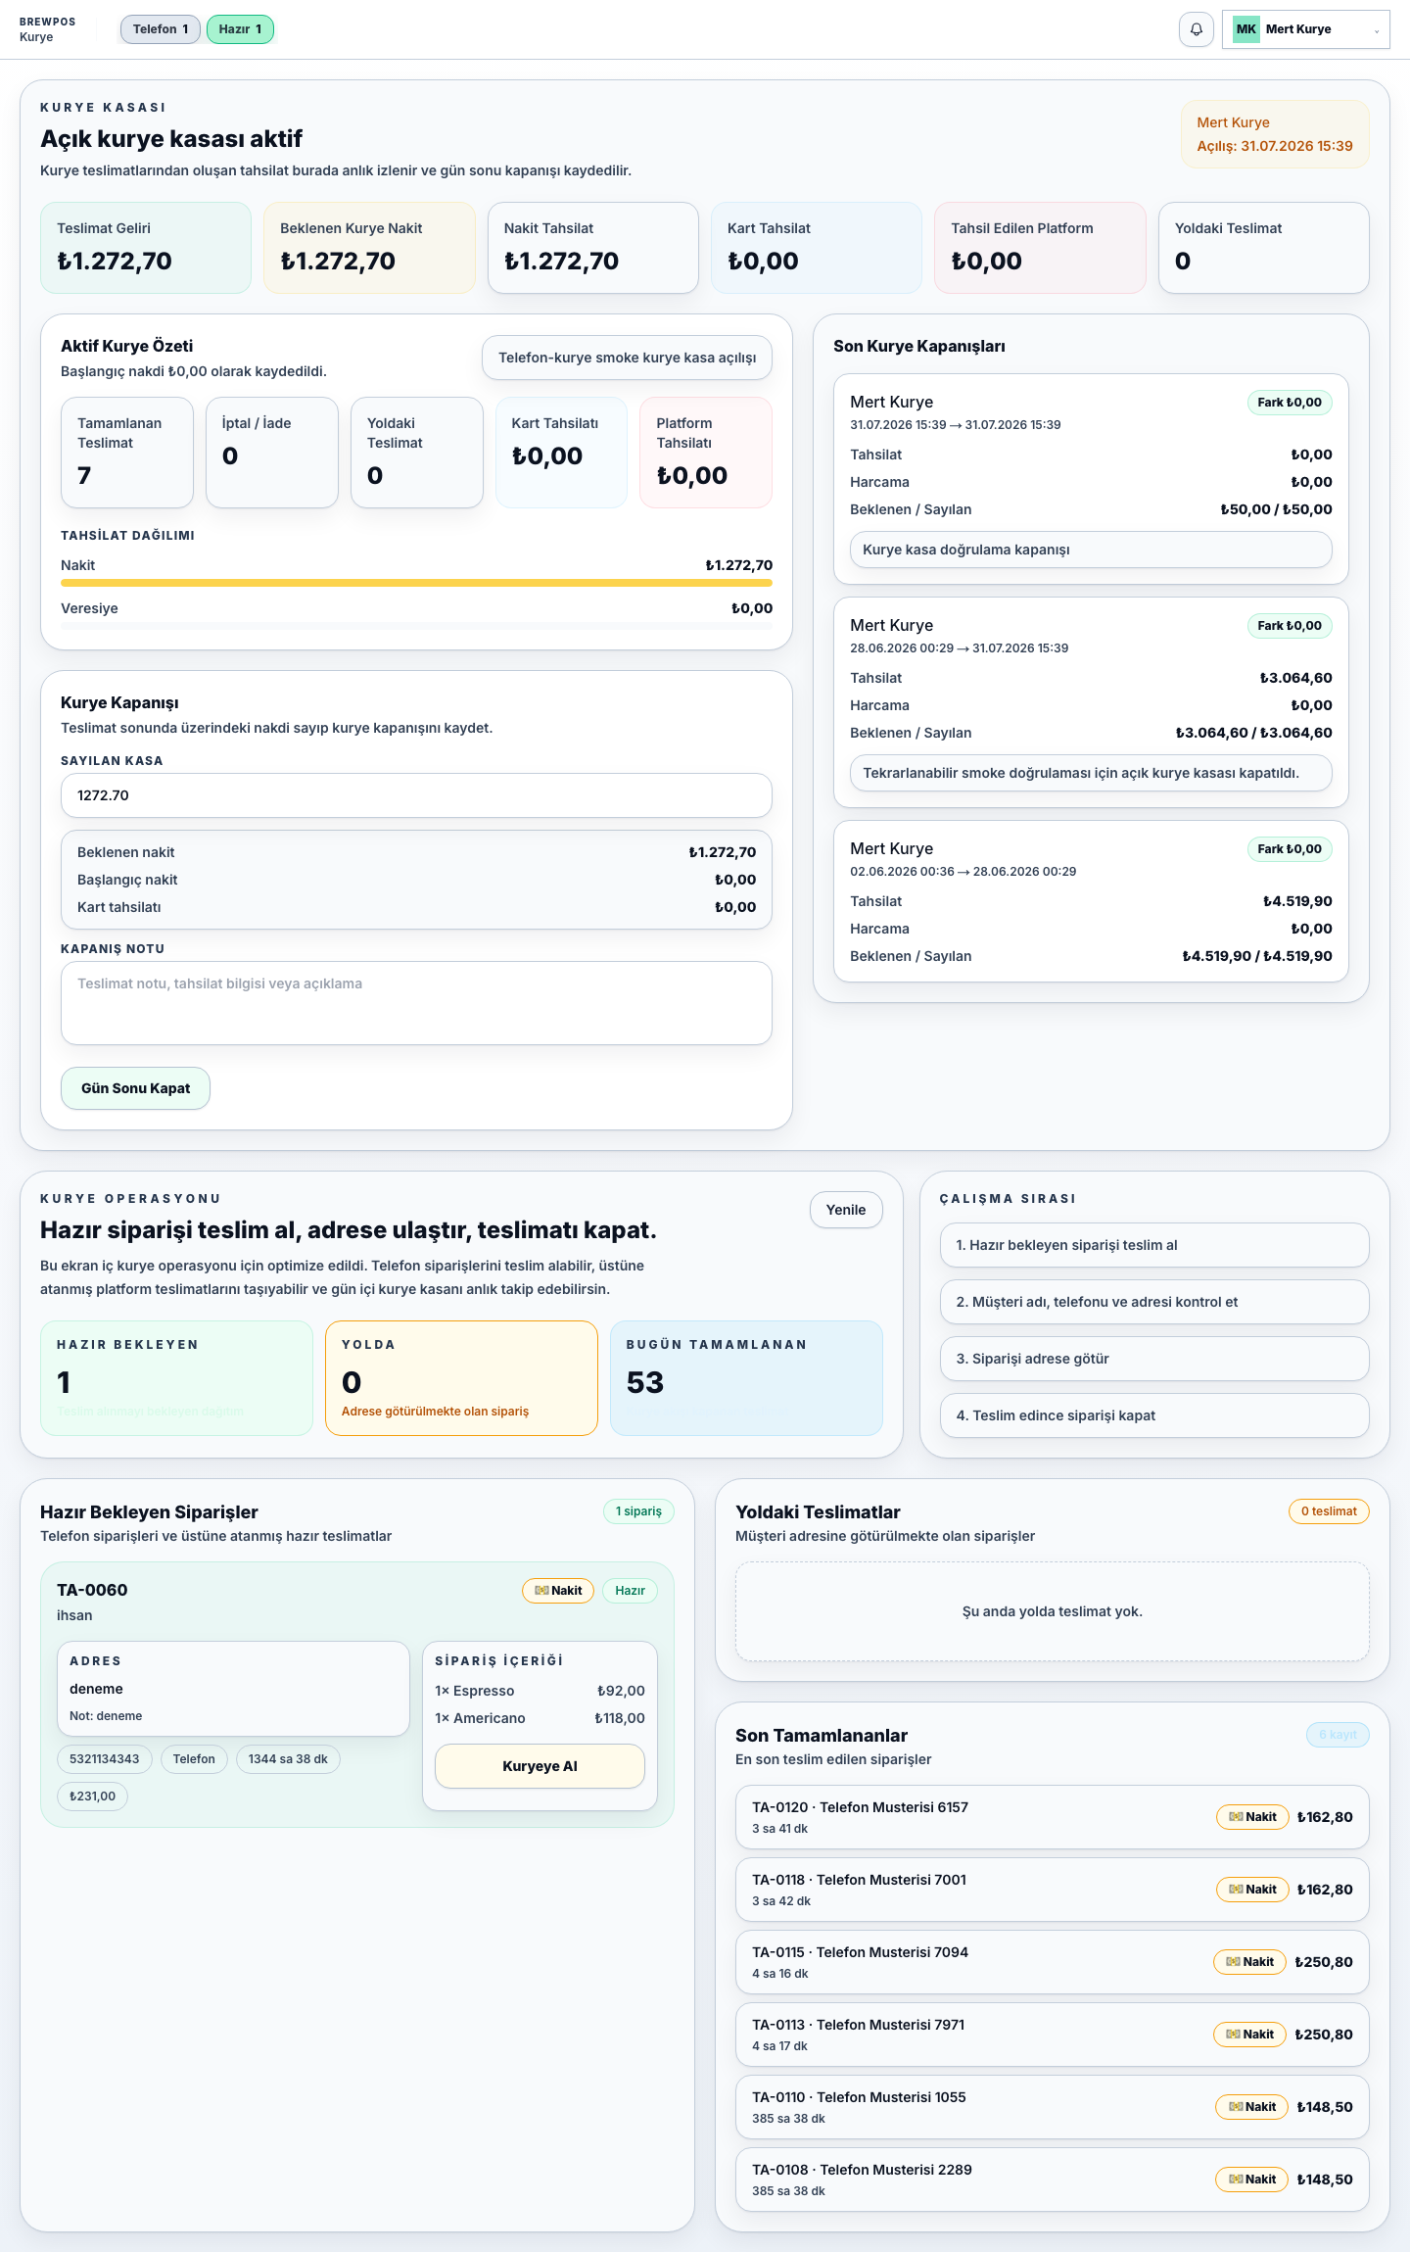Click the Nakit cash icon on TA-0120
This screenshot has height=2252, width=1410.
click(x=1236, y=1817)
